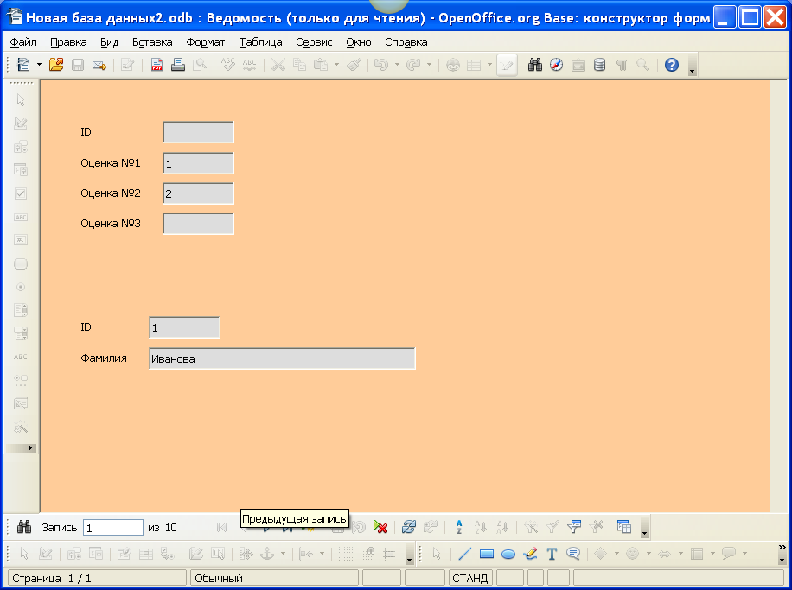
Task: Expand the Paste dropdown arrow
Action: [336, 65]
